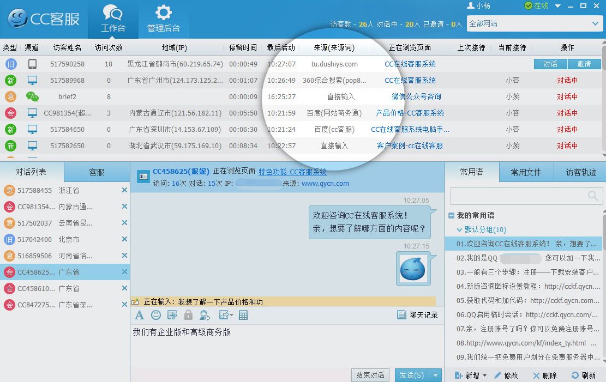Select the 常用文件 tab
The image size is (606, 382).
coord(526,172)
